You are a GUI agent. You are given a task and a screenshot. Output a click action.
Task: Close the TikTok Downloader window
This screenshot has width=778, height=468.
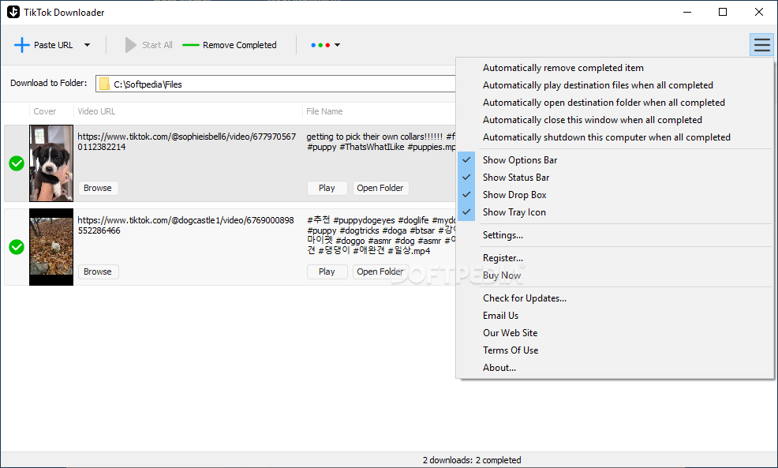pyautogui.click(x=759, y=12)
